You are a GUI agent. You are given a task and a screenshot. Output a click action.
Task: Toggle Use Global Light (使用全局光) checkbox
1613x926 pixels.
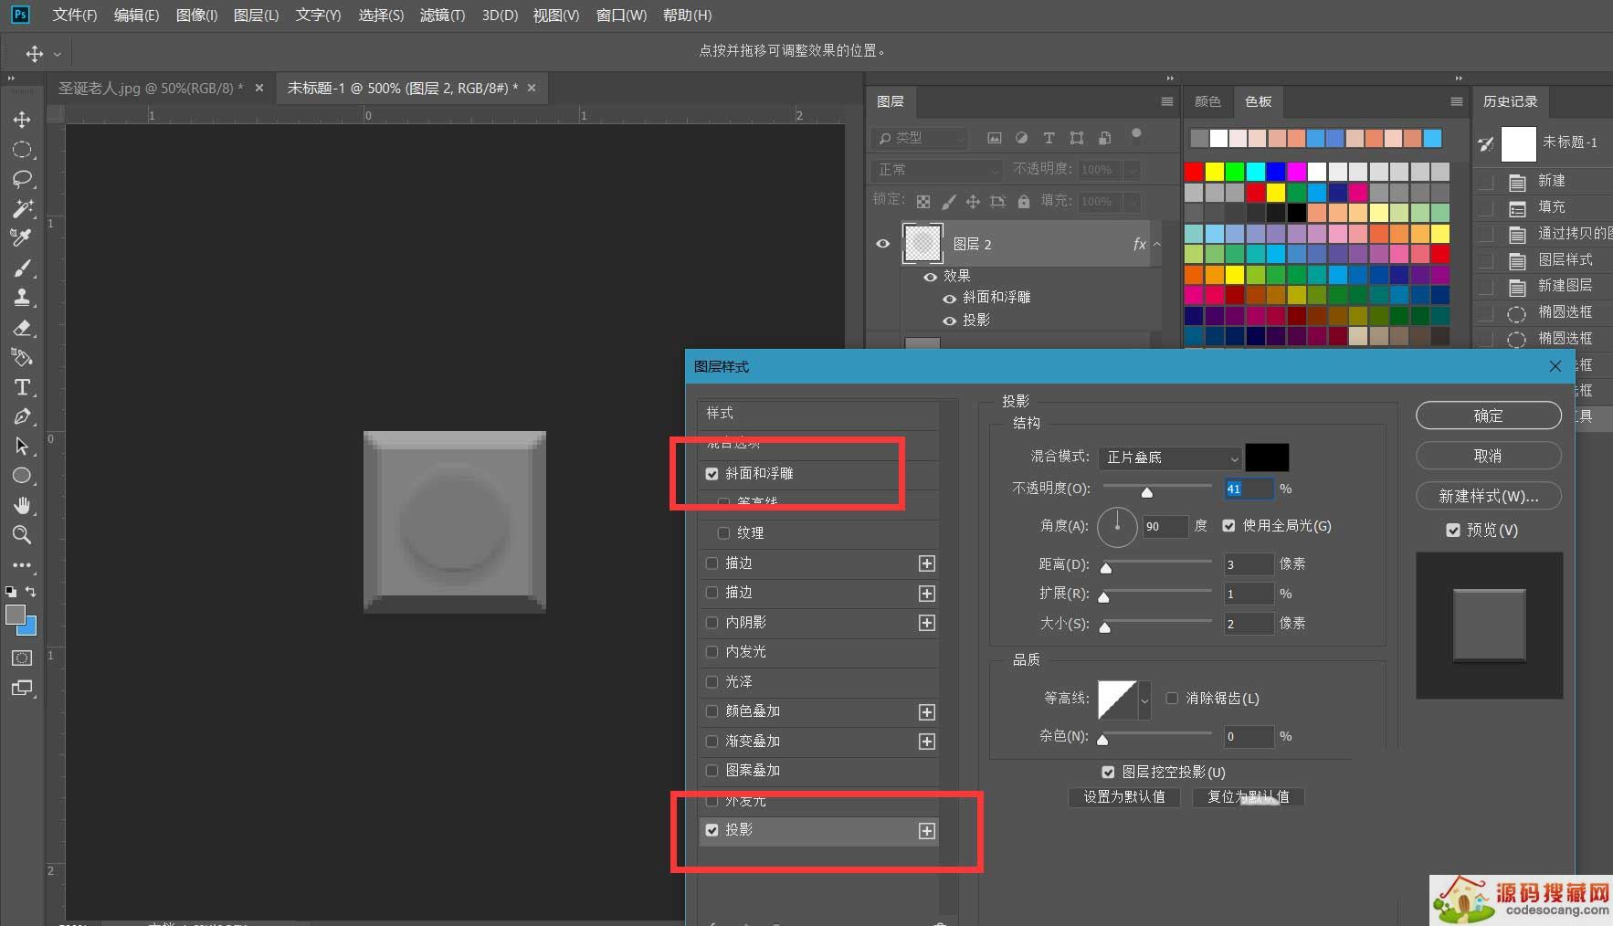[x=1228, y=526]
